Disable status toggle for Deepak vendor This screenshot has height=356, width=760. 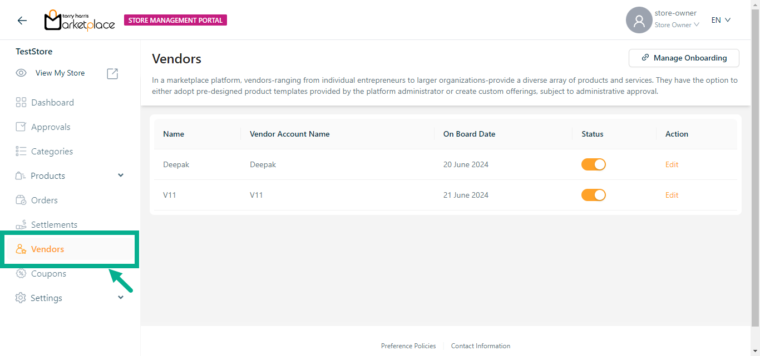(x=593, y=164)
